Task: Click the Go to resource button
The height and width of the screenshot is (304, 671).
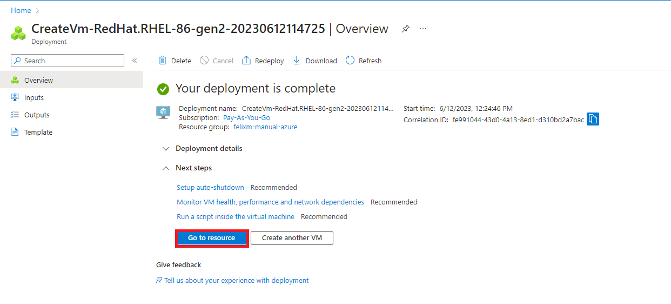Action: (x=212, y=238)
